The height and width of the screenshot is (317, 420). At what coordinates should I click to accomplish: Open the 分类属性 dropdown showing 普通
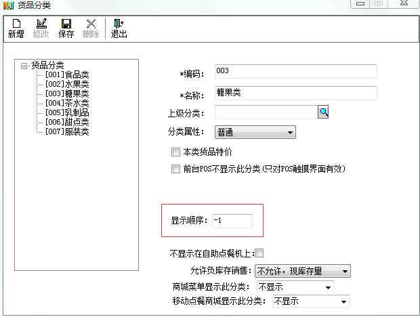[x=255, y=132]
